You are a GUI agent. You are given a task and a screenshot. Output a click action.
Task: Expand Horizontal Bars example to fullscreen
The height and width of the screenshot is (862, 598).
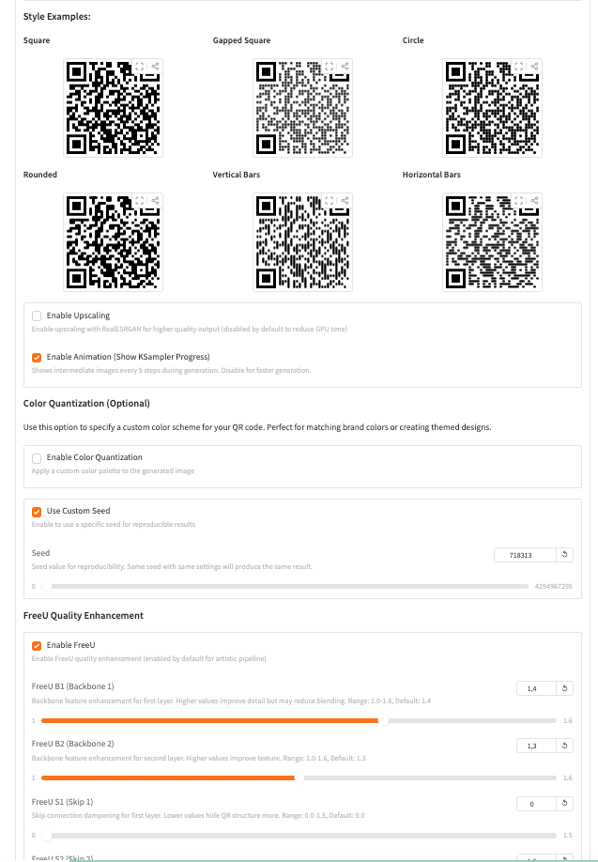coord(518,200)
